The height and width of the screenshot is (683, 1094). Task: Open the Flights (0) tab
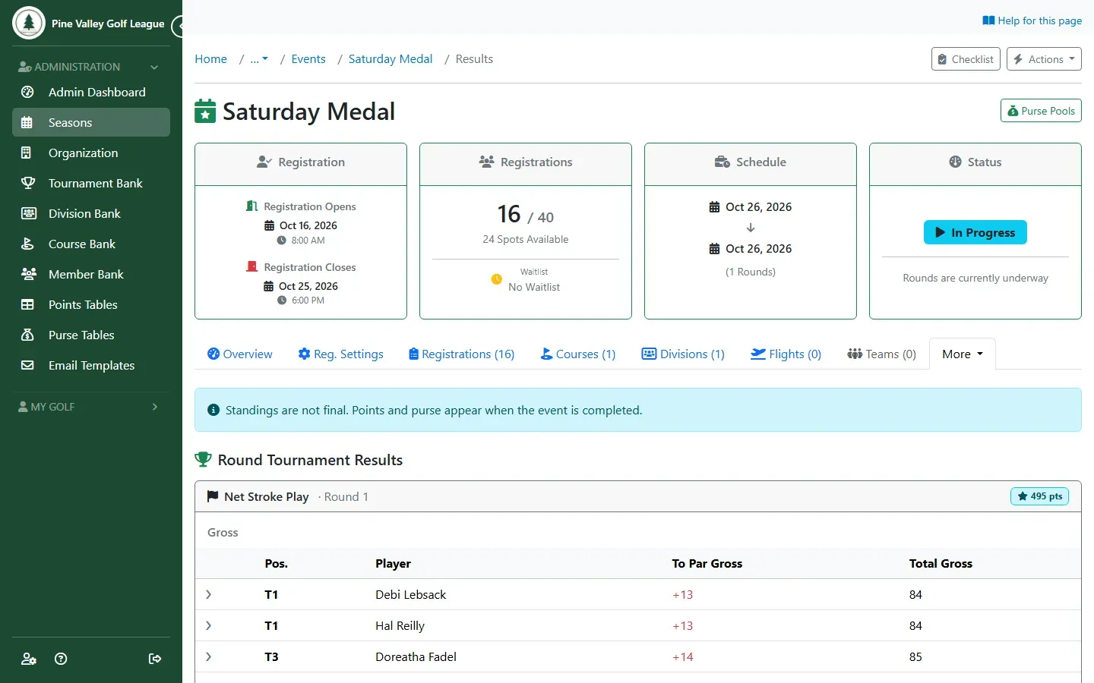pyautogui.click(x=786, y=354)
